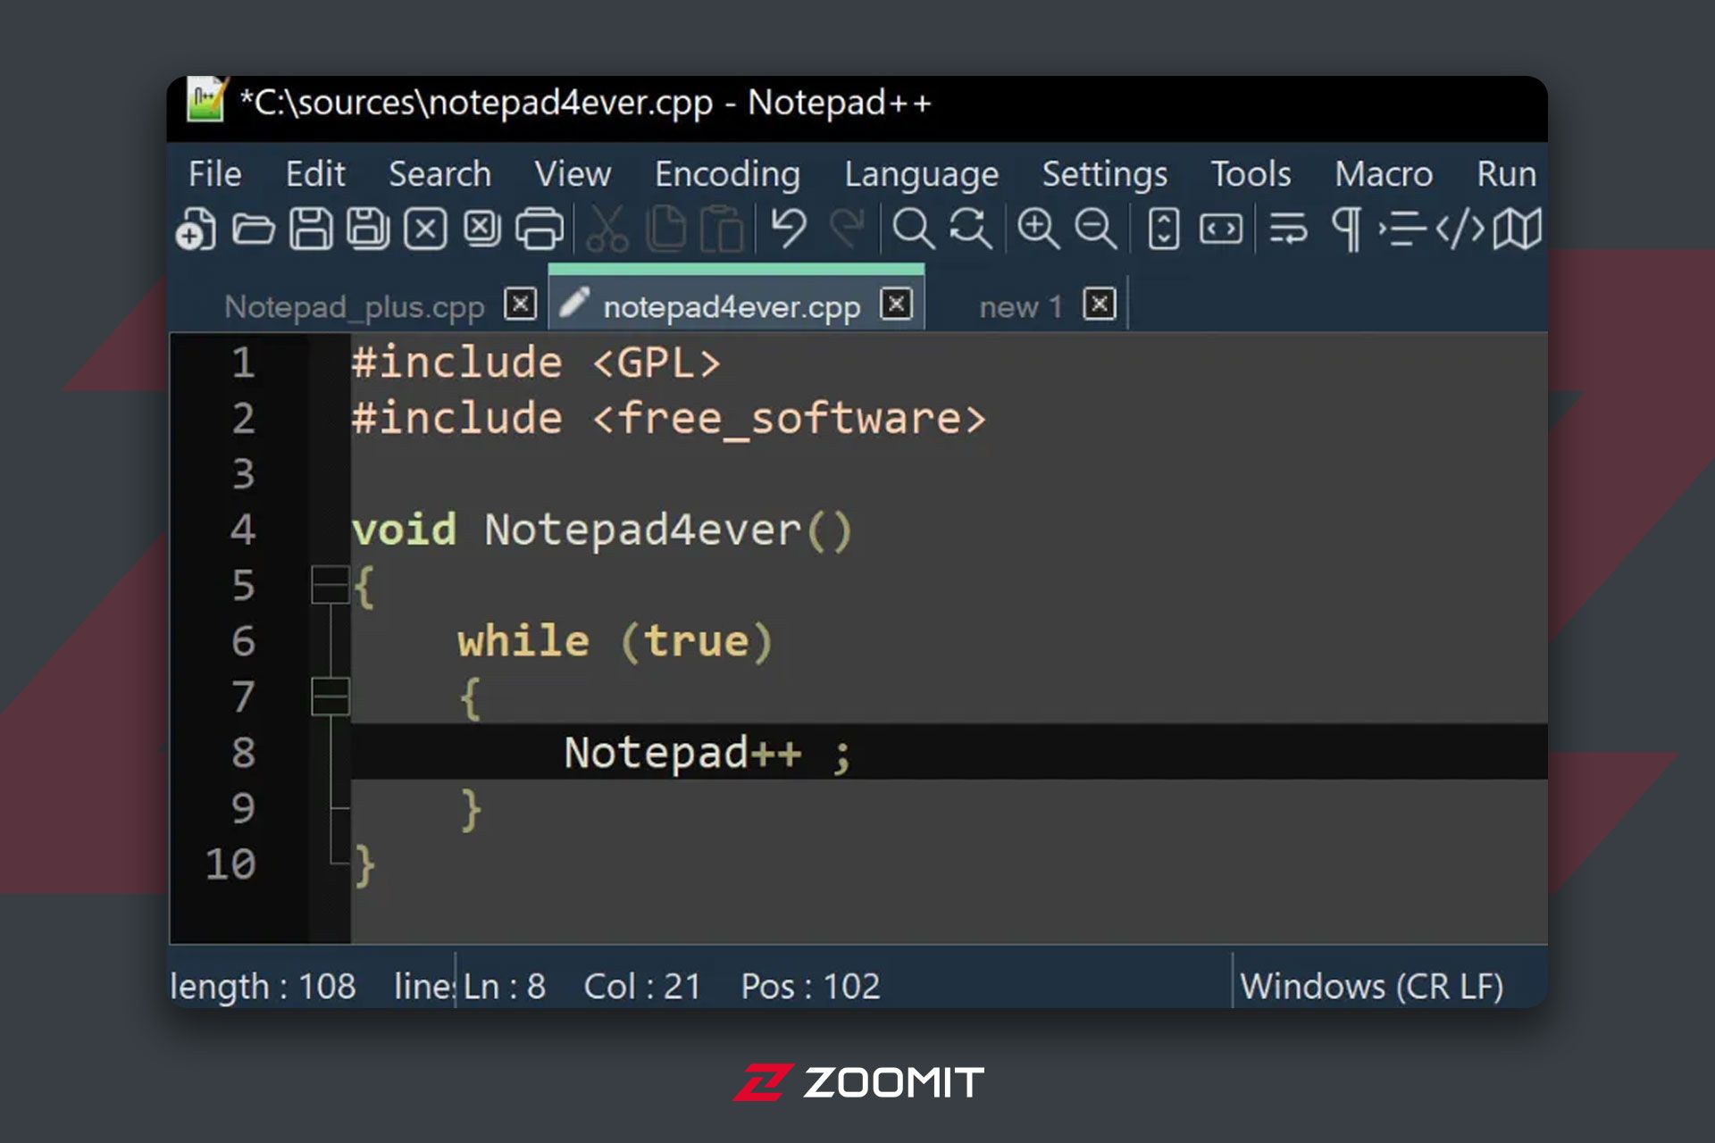Toggle the Word Wrap icon
Image resolution: width=1715 pixels, height=1143 pixels.
(x=1288, y=229)
